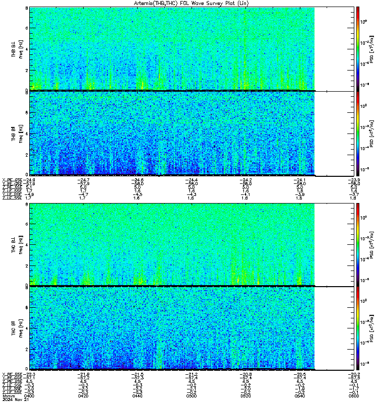Click the '0520' time tick label
The image size is (378, 403).
[x=246, y=396]
